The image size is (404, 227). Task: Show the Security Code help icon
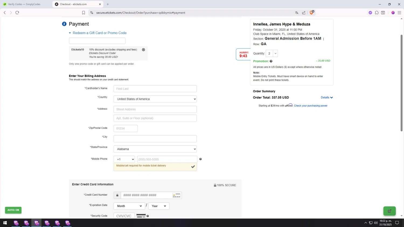coord(148,216)
